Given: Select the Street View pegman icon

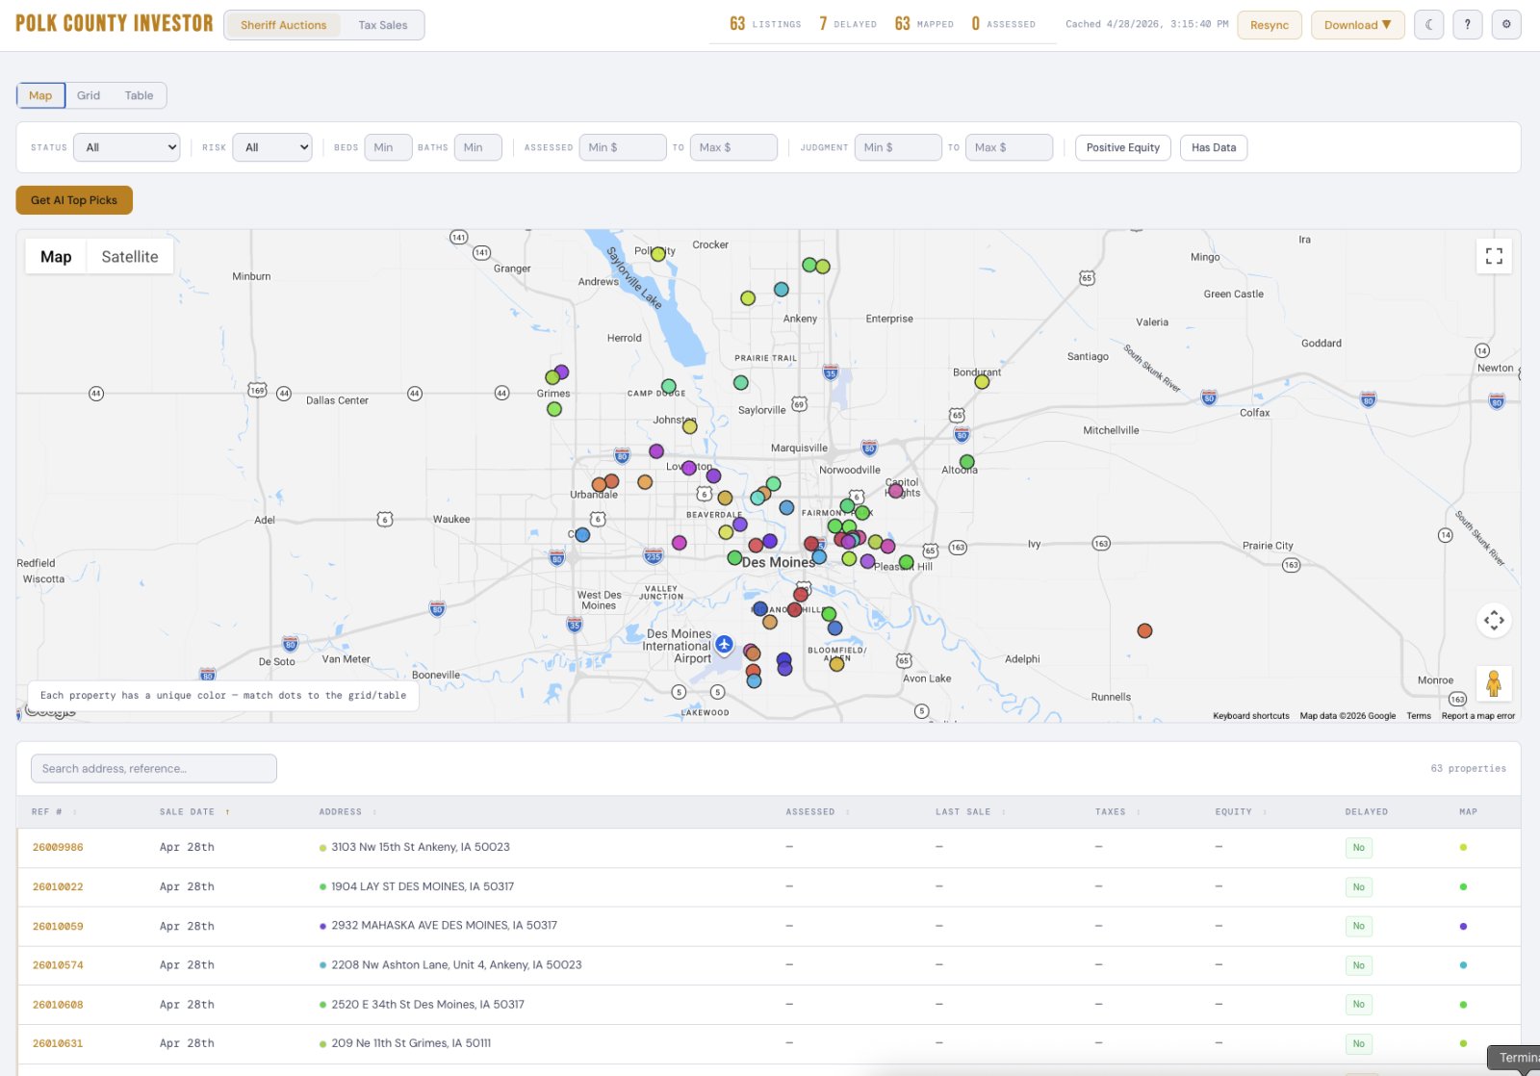Looking at the screenshot, I should pos(1494,683).
